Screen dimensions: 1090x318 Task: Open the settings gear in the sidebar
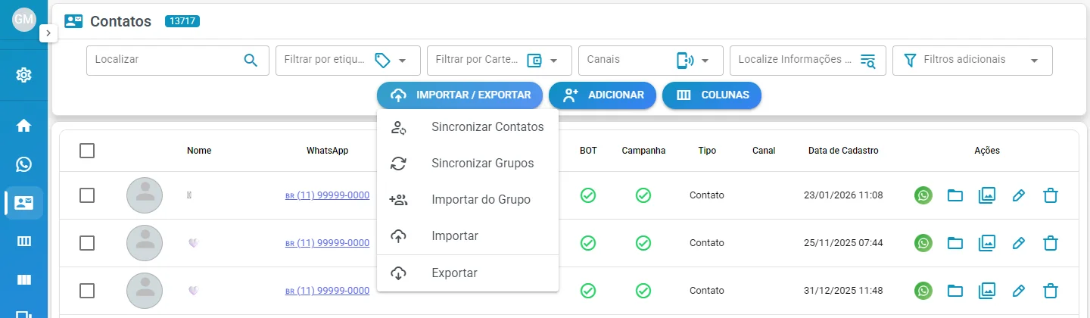pyautogui.click(x=23, y=75)
